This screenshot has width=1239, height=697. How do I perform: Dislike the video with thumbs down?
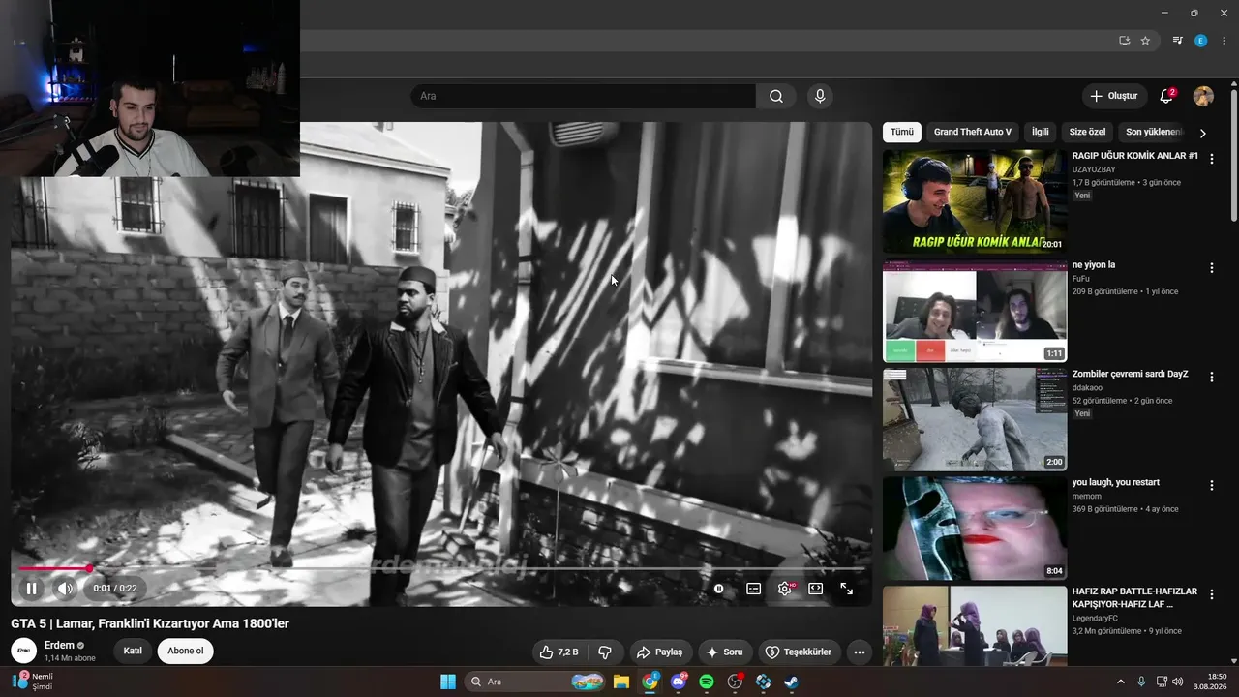click(x=605, y=652)
